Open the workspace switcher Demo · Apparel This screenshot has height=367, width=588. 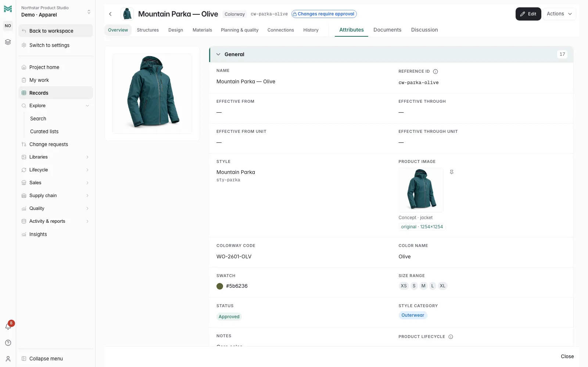55,12
